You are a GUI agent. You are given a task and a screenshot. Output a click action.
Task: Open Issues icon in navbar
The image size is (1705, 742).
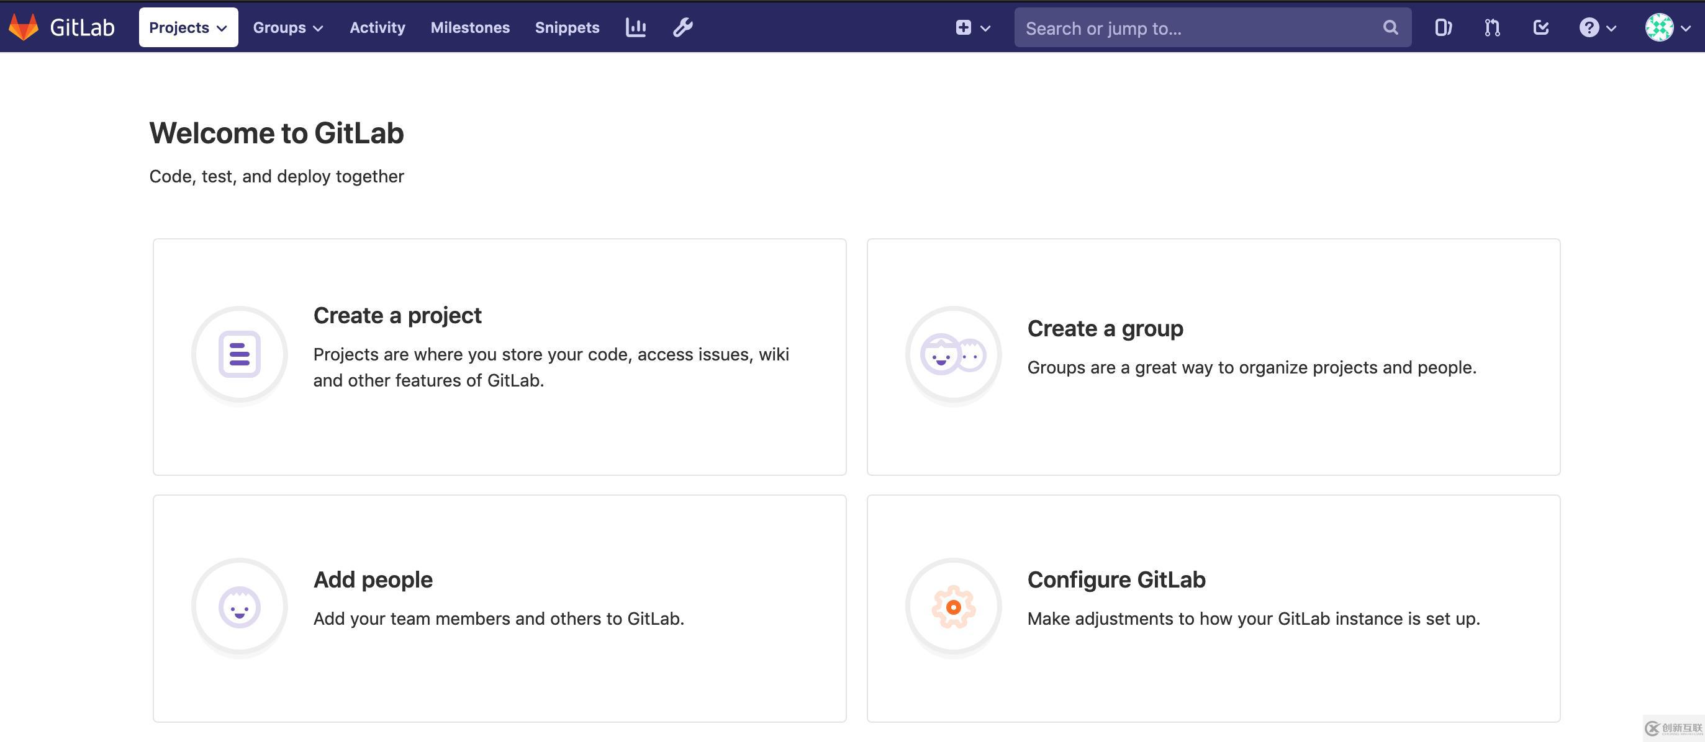click(x=1443, y=27)
